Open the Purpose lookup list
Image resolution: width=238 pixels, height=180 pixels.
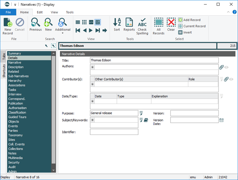(x=141, y=113)
